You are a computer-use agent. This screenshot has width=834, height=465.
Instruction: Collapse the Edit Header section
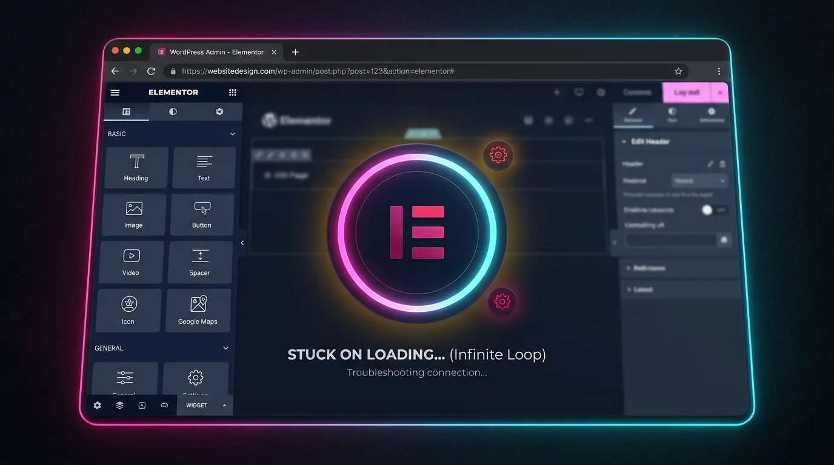(624, 142)
